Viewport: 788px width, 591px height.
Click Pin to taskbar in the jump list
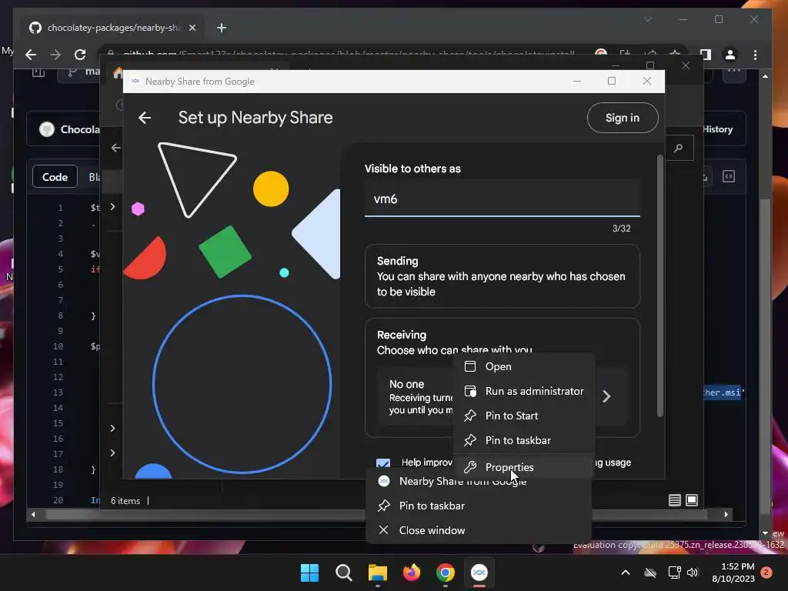(479, 506)
